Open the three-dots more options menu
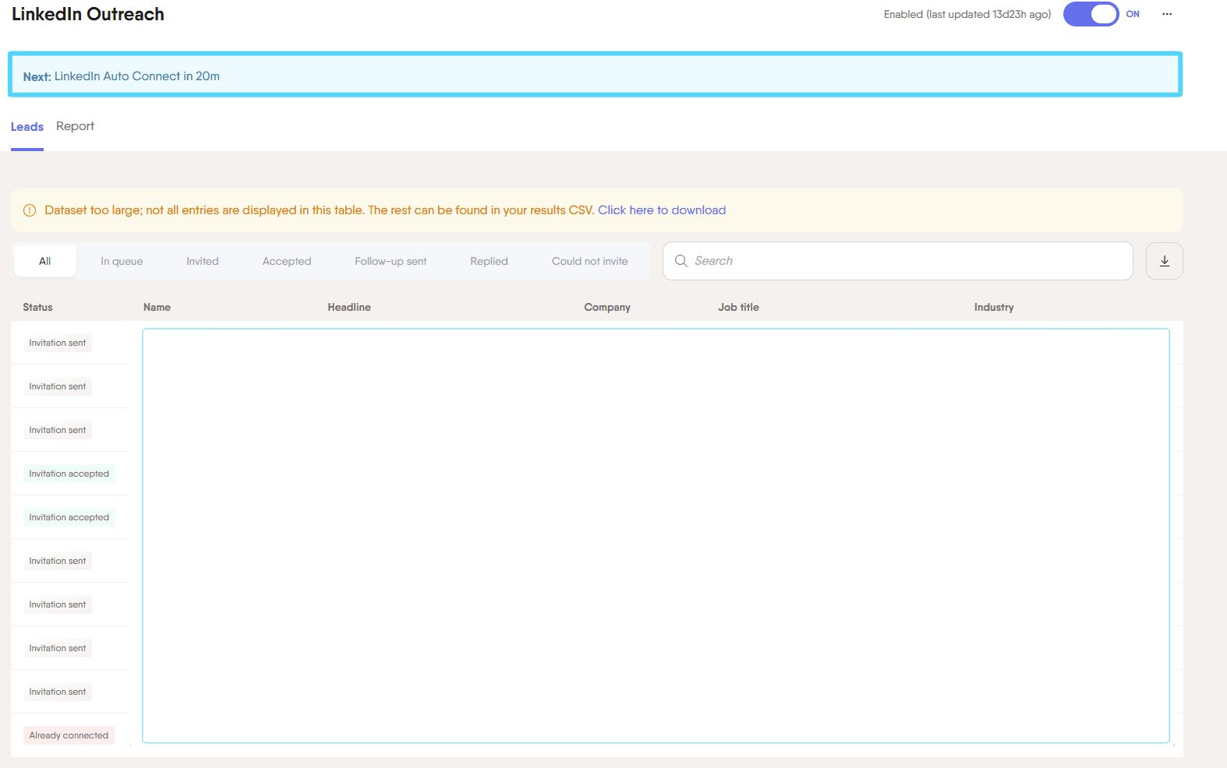The image size is (1227, 768). click(1166, 14)
